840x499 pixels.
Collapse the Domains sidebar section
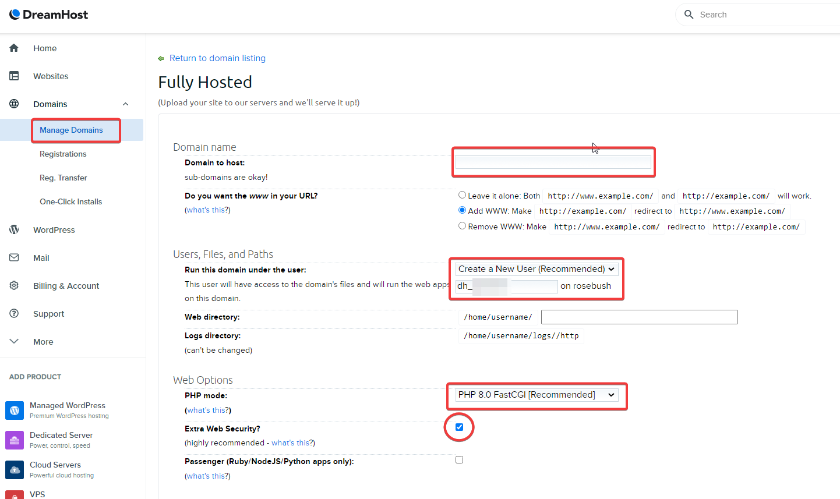pos(125,104)
